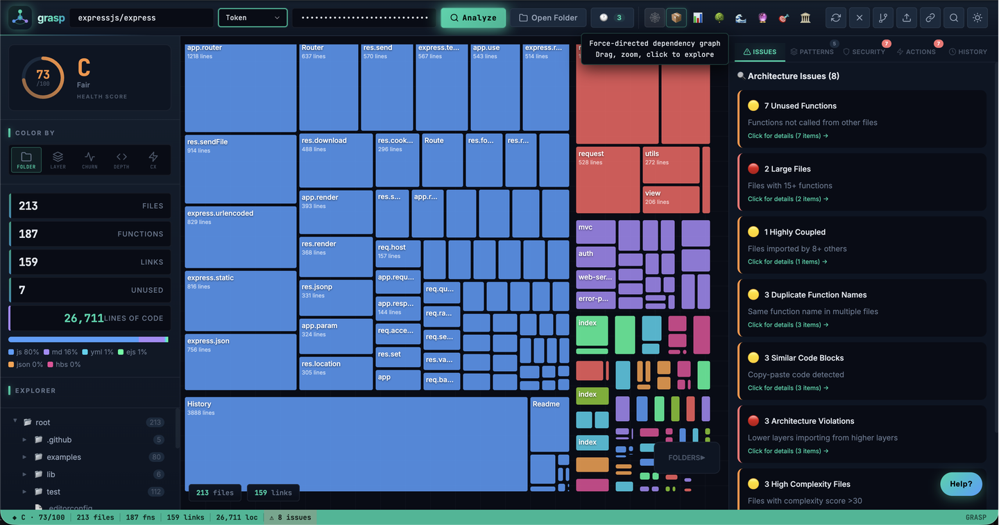Viewport: 999px width, 525px height.
Task: Click the refresh analysis icon
Action: pyautogui.click(x=835, y=17)
